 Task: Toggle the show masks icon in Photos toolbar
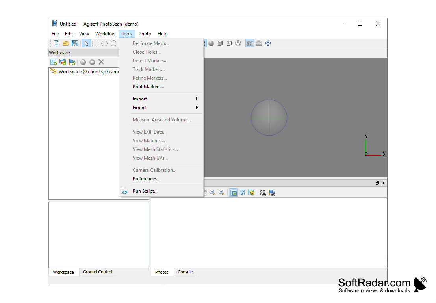(243, 193)
